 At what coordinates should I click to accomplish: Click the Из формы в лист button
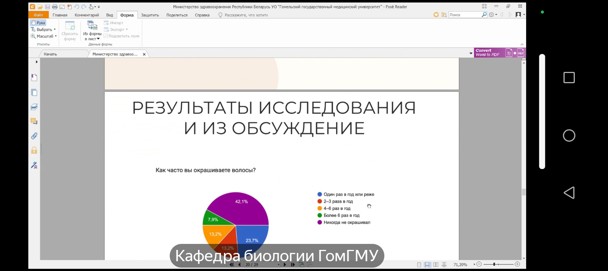[92, 31]
